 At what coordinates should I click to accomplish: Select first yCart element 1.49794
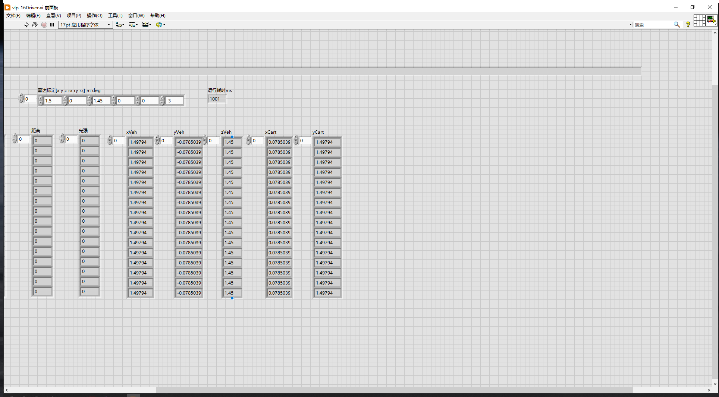[x=327, y=142]
